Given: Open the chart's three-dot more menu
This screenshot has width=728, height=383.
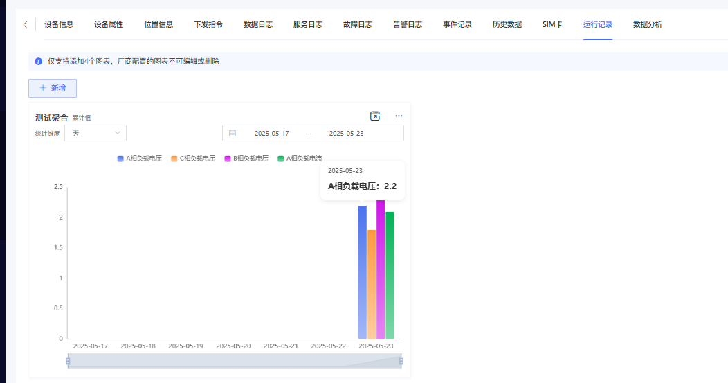Looking at the screenshot, I should pos(399,116).
